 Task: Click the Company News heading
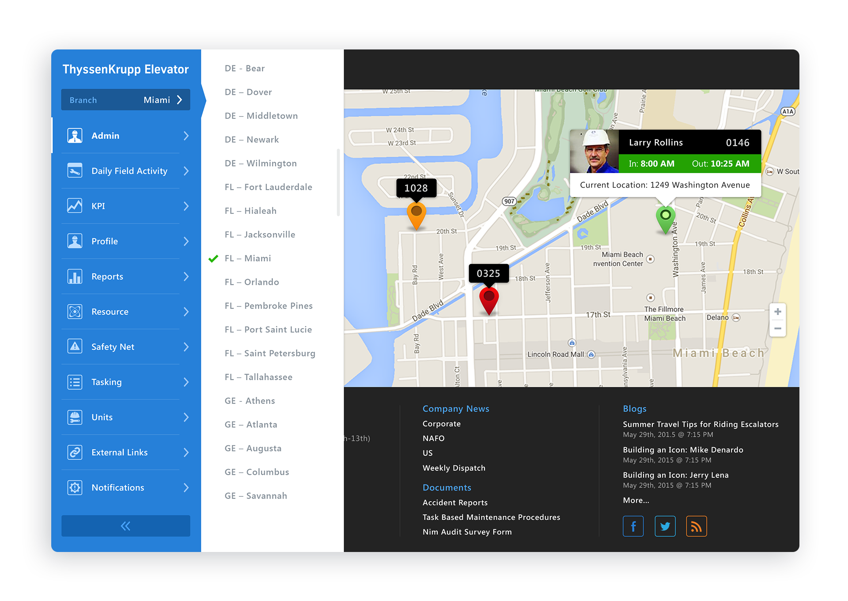(x=456, y=409)
